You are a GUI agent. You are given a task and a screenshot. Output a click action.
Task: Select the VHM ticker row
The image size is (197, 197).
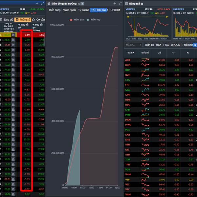pyautogui.click(x=160, y=174)
